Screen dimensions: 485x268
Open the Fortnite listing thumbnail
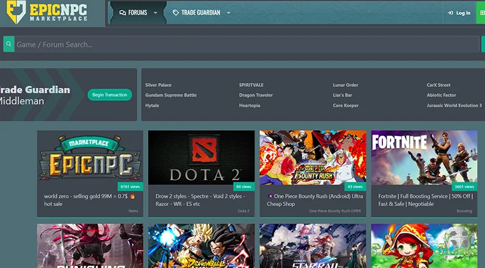(424, 158)
